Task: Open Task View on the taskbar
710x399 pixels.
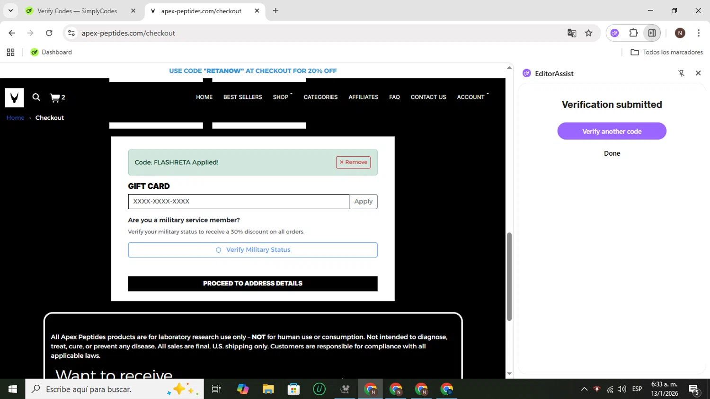Action: (x=216, y=389)
